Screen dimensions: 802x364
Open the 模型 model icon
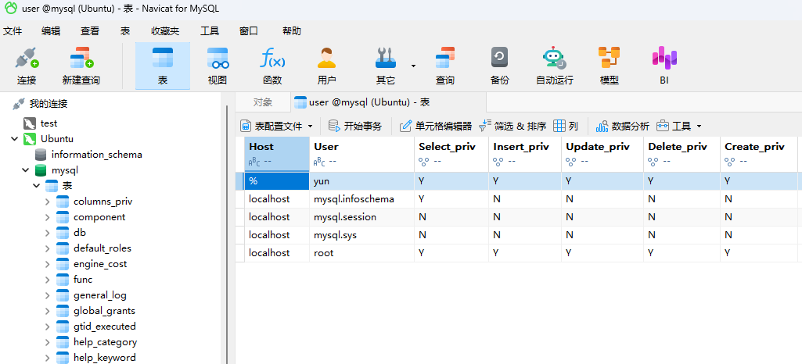610,66
